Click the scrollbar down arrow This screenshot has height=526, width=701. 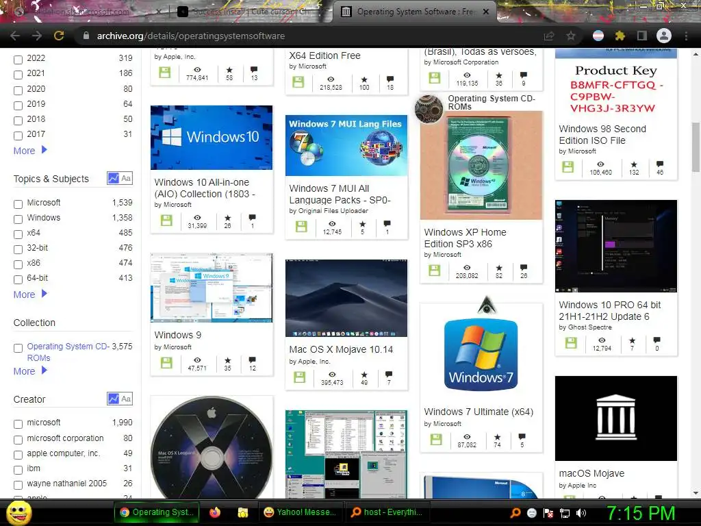[696, 493]
